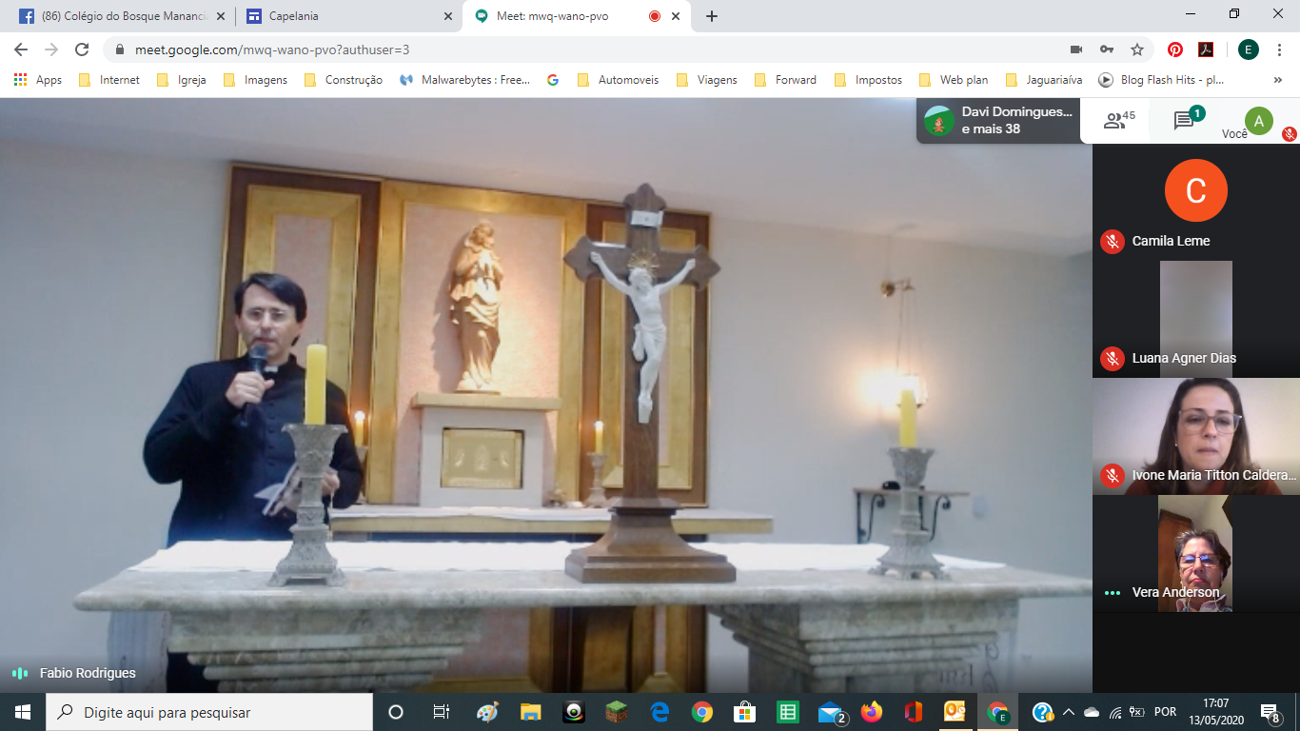Open a new browser tab
The width and height of the screenshot is (1300, 731).
[712, 16]
